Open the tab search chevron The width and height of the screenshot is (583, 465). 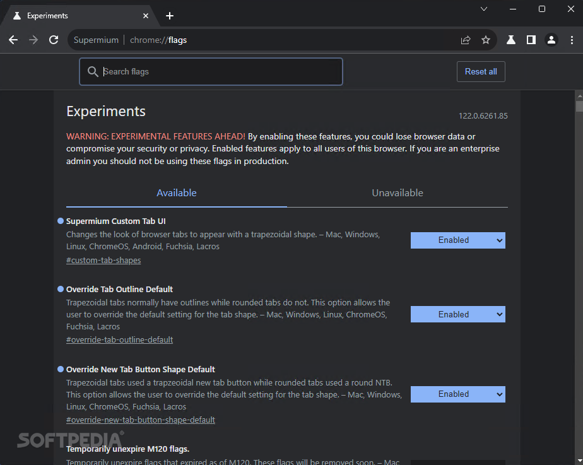[x=484, y=9]
